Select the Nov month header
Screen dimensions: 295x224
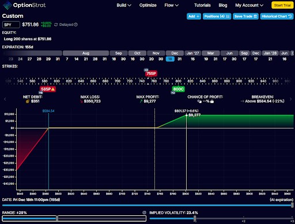coord(156,53)
